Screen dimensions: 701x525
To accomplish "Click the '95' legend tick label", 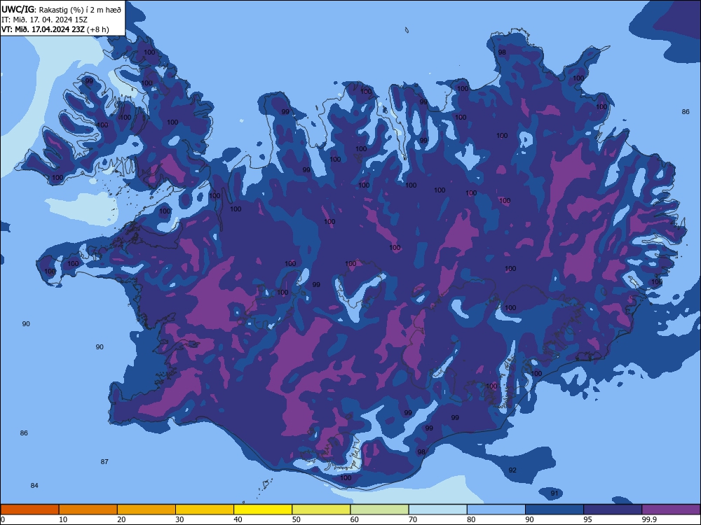I will click(x=587, y=519).
